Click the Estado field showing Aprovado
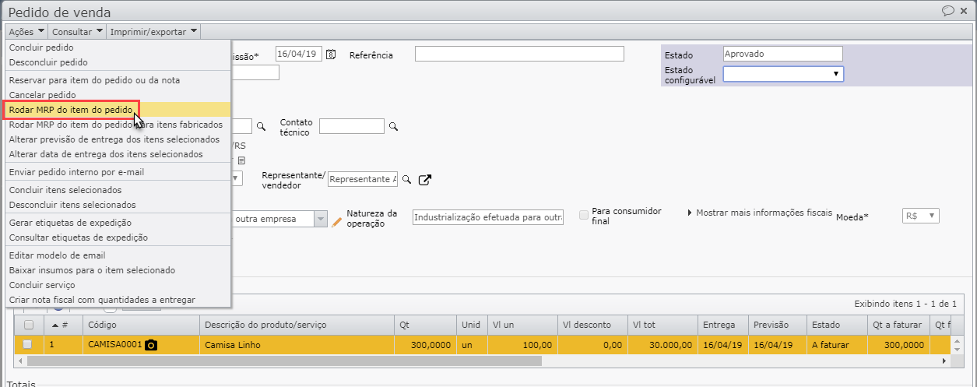Screen dimensions: 977x387 tap(782, 54)
